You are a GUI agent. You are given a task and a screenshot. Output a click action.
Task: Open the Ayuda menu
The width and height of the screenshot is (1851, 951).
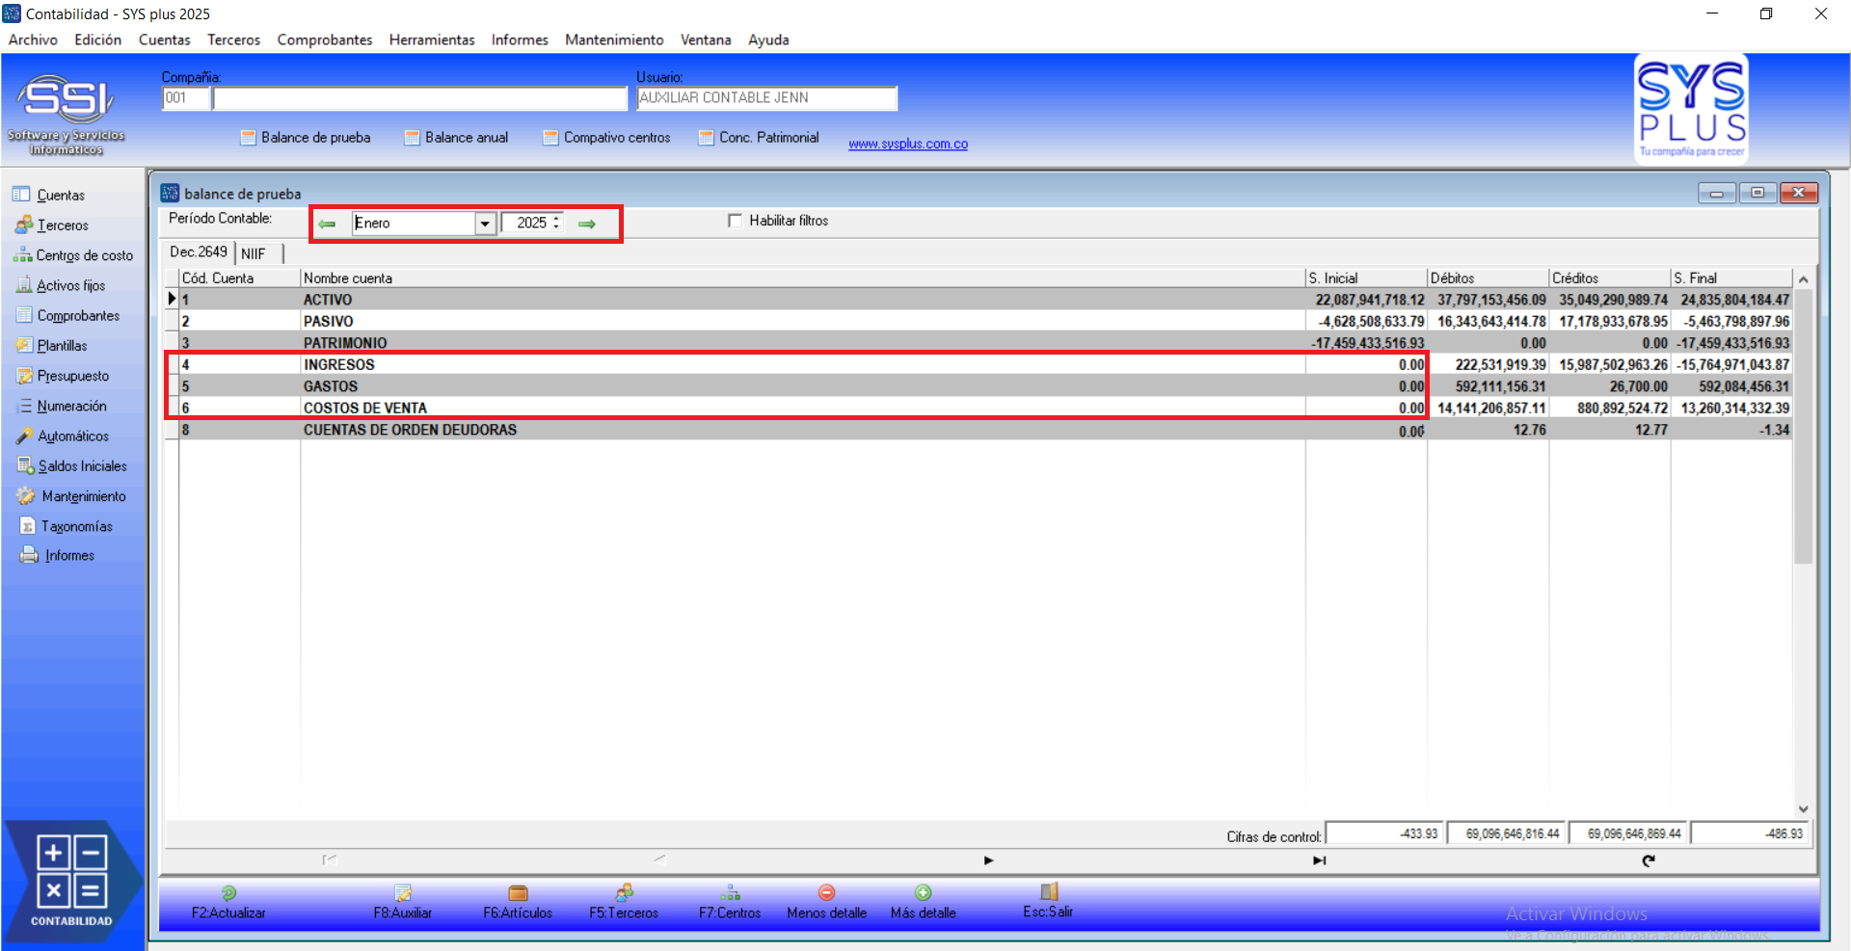[x=768, y=40]
